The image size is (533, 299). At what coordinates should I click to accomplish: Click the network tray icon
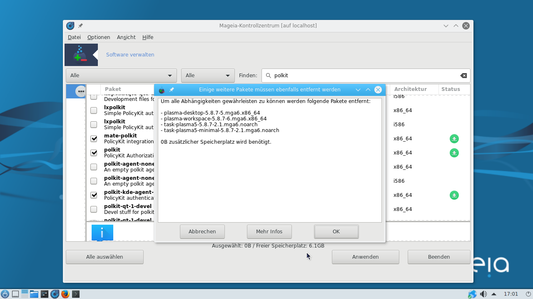pos(472,294)
